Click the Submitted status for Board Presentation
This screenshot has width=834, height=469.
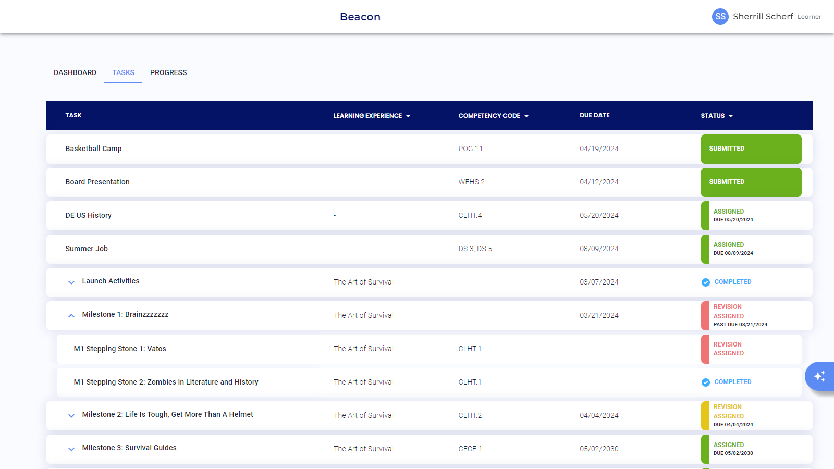[x=751, y=182]
